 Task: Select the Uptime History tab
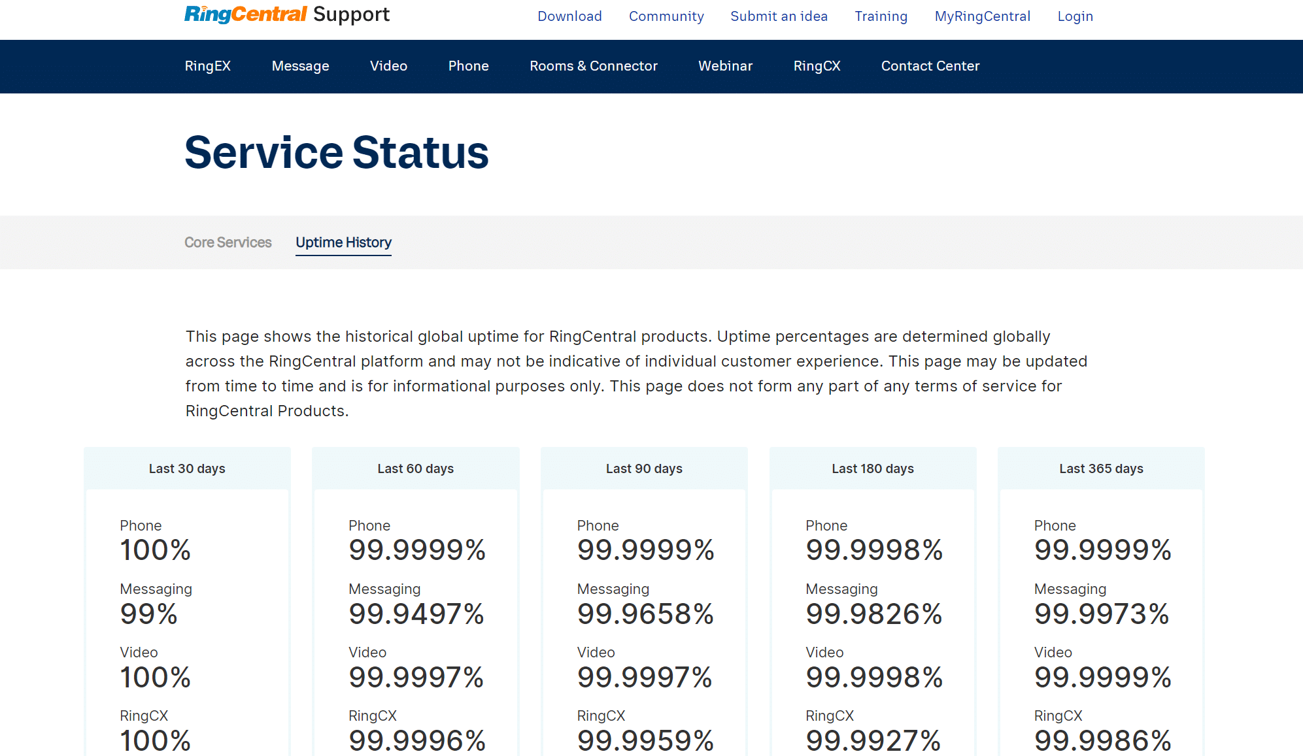(343, 242)
